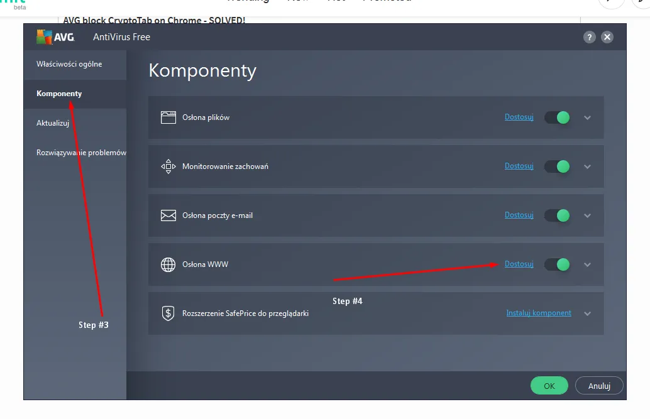
Task: Expand Monitorowanie zachowań details
Action: [x=587, y=166]
